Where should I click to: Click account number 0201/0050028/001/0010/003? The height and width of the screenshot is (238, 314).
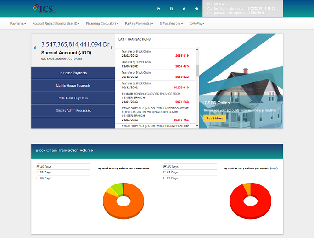pos(62,59)
